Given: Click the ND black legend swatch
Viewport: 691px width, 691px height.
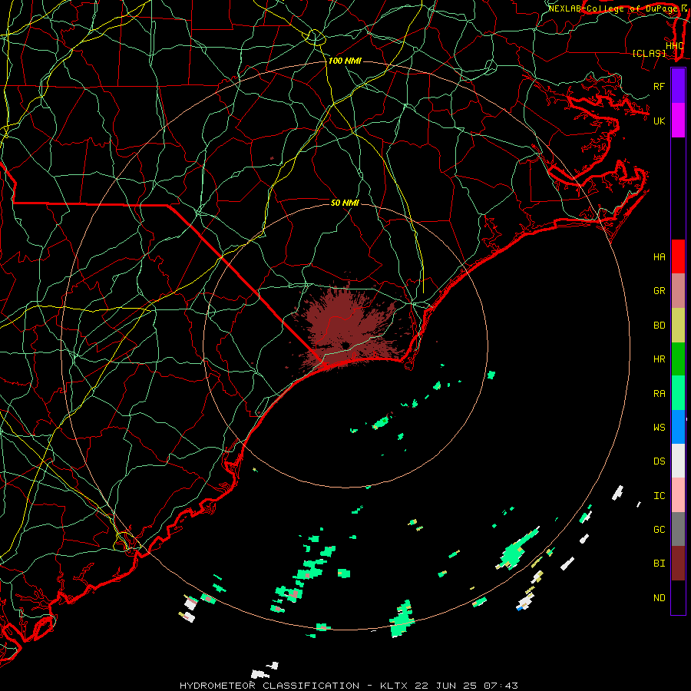Looking at the screenshot, I should pos(678,597).
